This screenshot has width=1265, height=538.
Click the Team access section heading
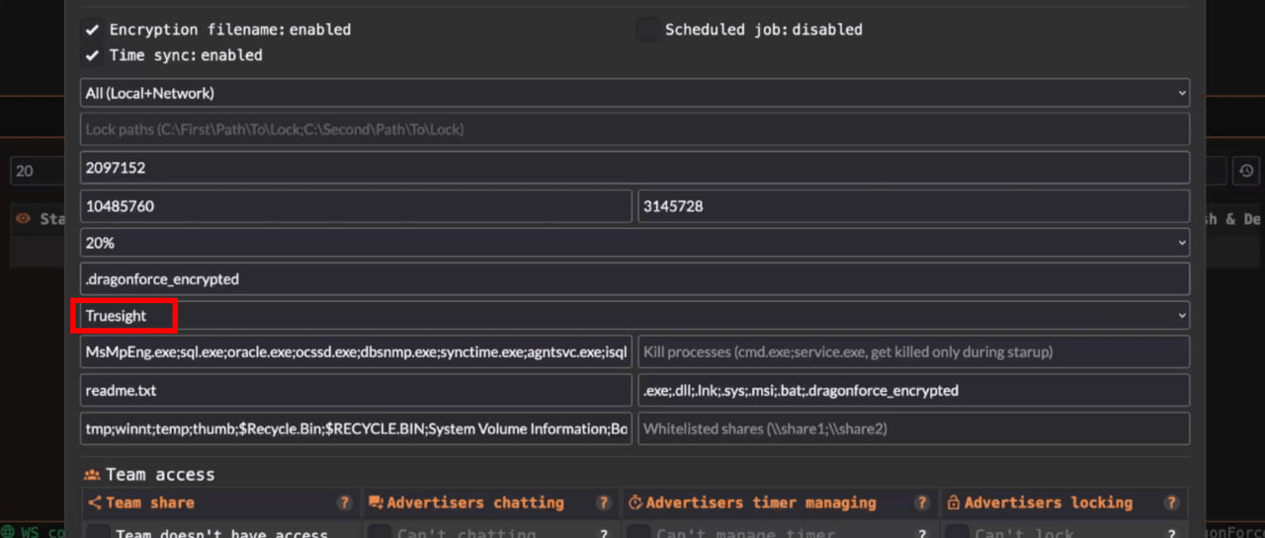point(159,475)
